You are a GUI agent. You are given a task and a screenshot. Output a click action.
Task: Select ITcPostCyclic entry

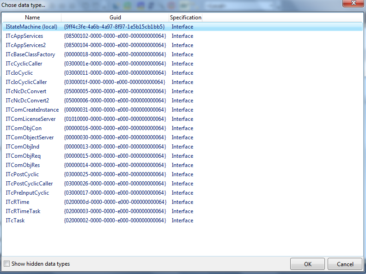coord(22,174)
